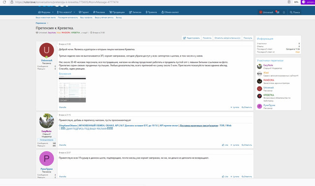The height and width of the screenshot is (186, 315).
Task: Click the Покинуть conversation button
Action: (248, 38)
